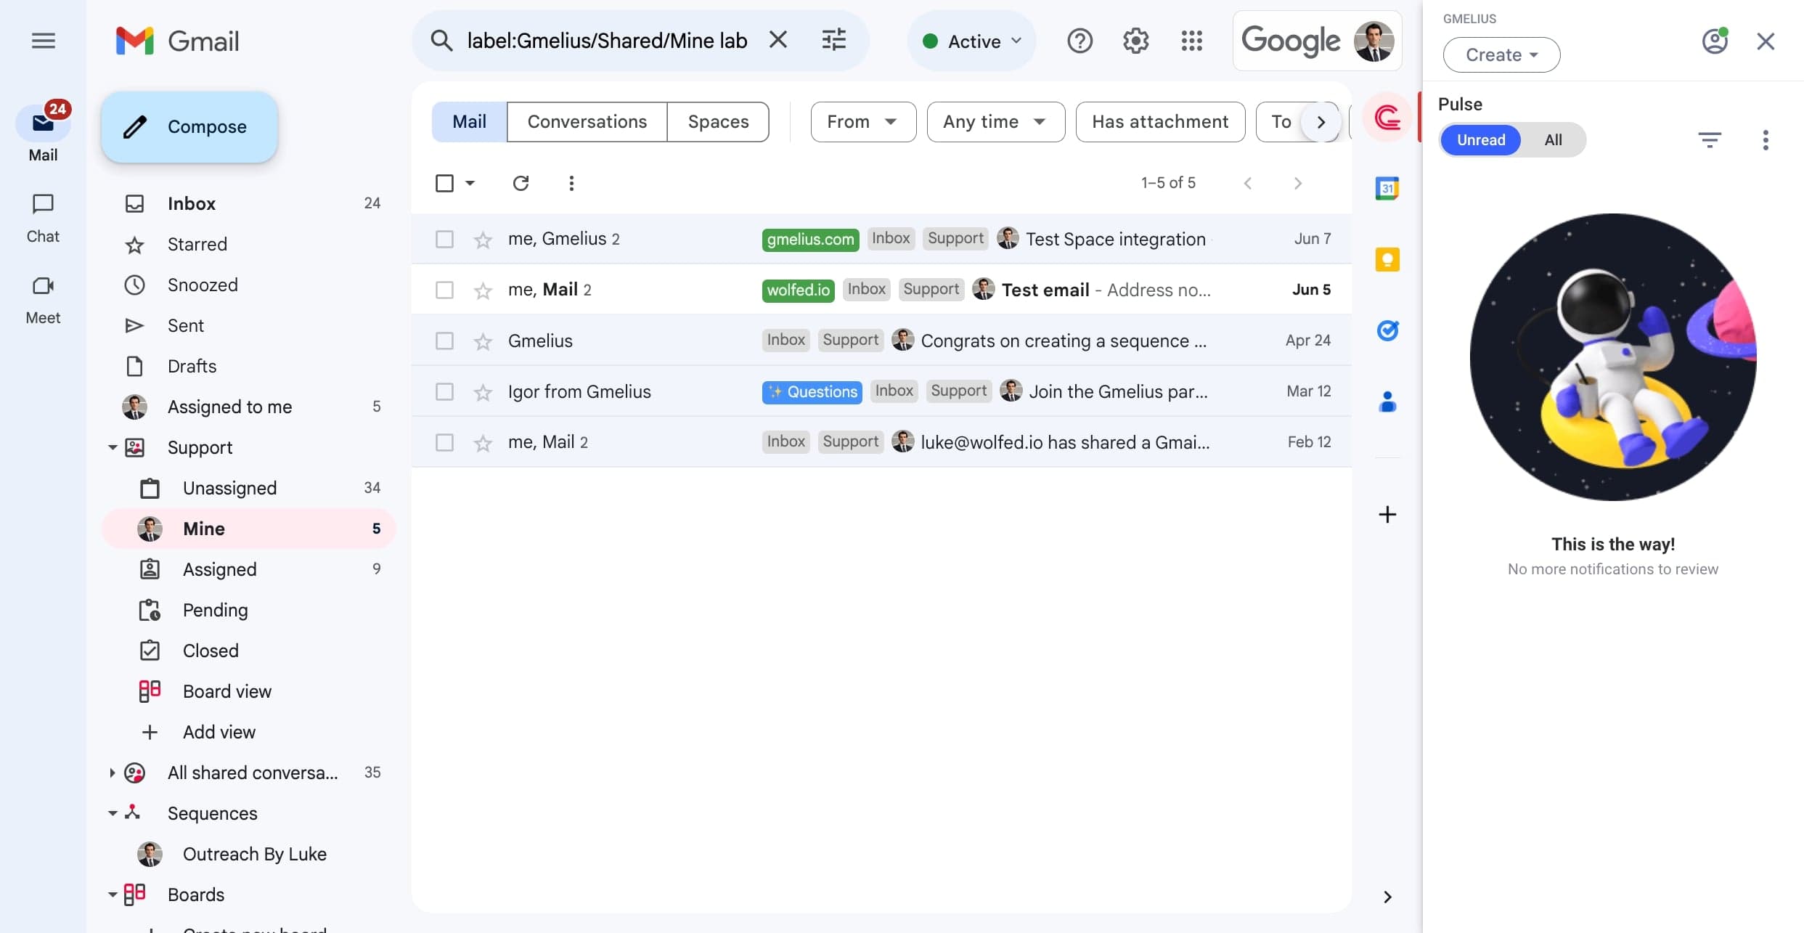Image resolution: width=1804 pixels, height=933 pixels.
Task: Open the select dropdown arrow beside checkbox
Action: (470, 183)
